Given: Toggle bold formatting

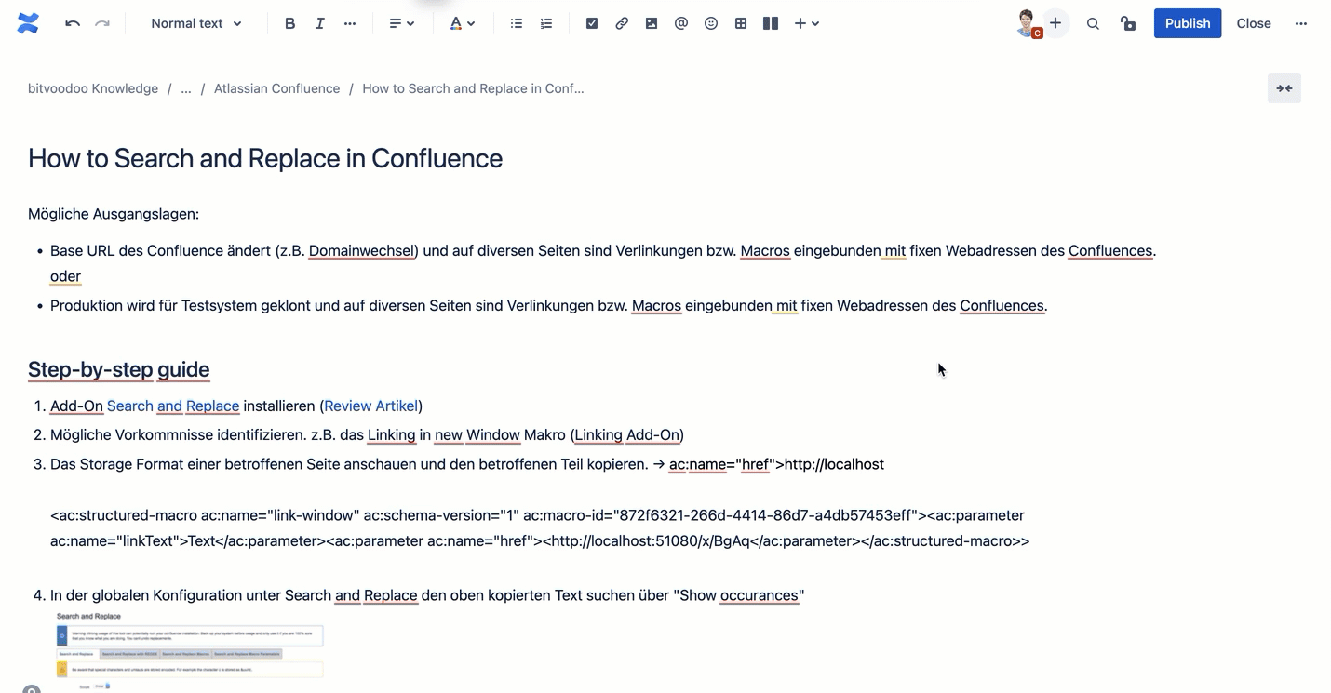Looking at the screenshot, I should (x=290, y=23).
